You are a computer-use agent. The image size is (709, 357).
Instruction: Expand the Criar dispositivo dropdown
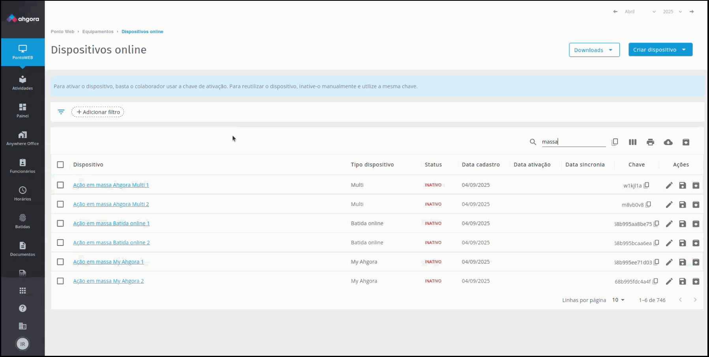coord(660,50)
